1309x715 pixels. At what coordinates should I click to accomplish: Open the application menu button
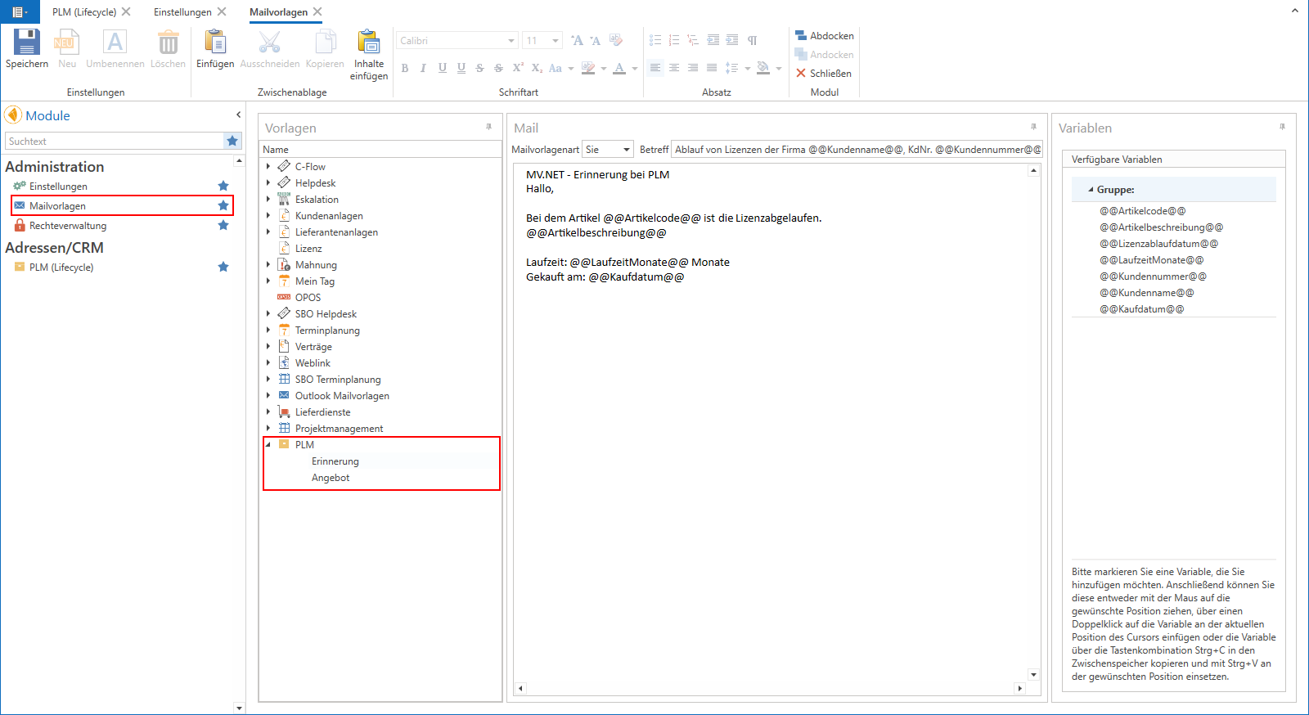click(x=19, y=12)
